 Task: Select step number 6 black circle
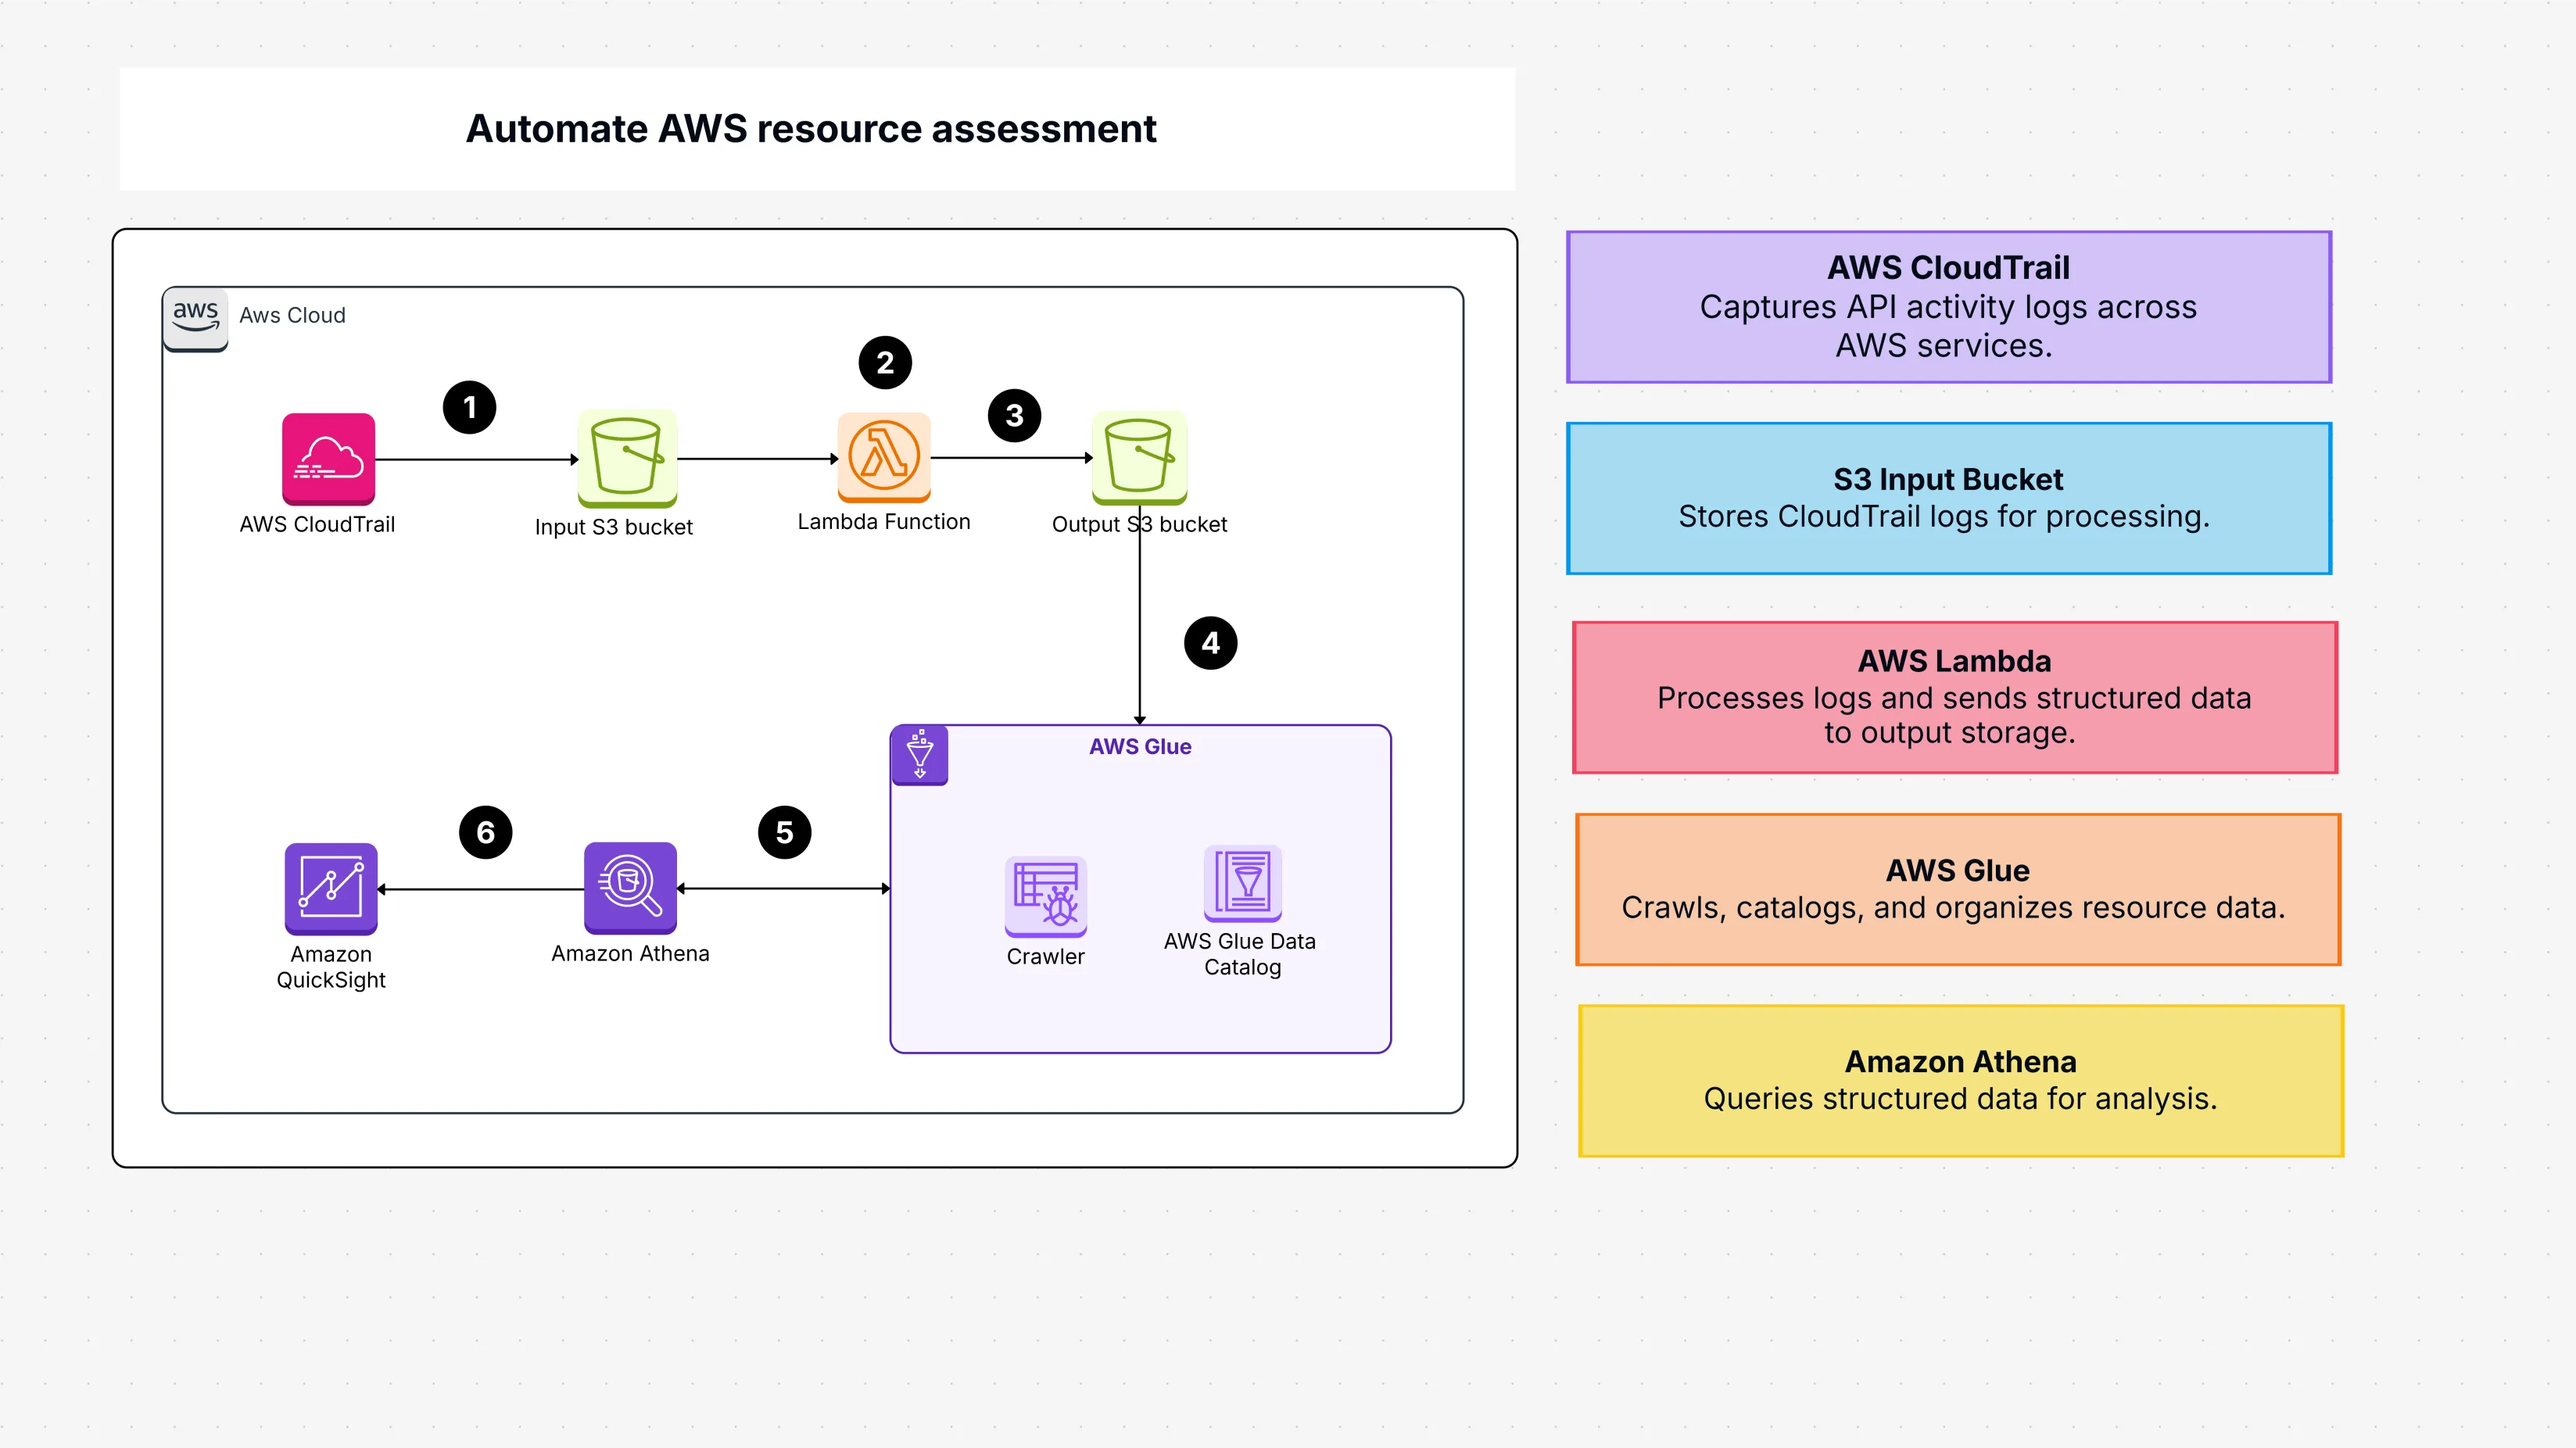(x=485, y=831)
